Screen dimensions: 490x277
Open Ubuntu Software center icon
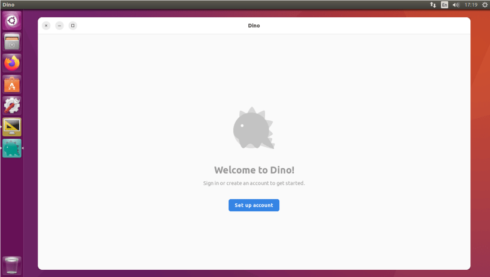click(12, 84)
